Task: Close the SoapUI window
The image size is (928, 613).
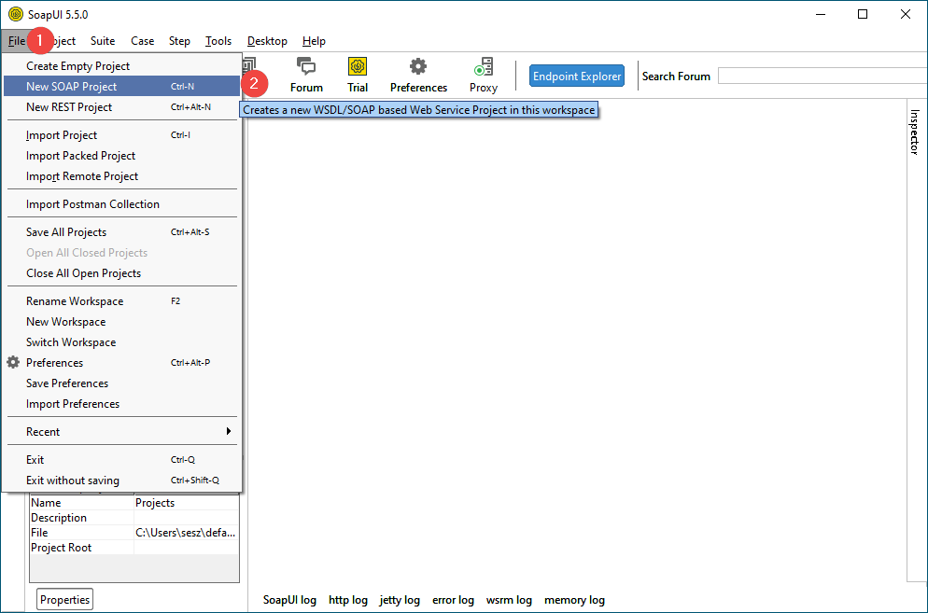Action: point(905,14)
